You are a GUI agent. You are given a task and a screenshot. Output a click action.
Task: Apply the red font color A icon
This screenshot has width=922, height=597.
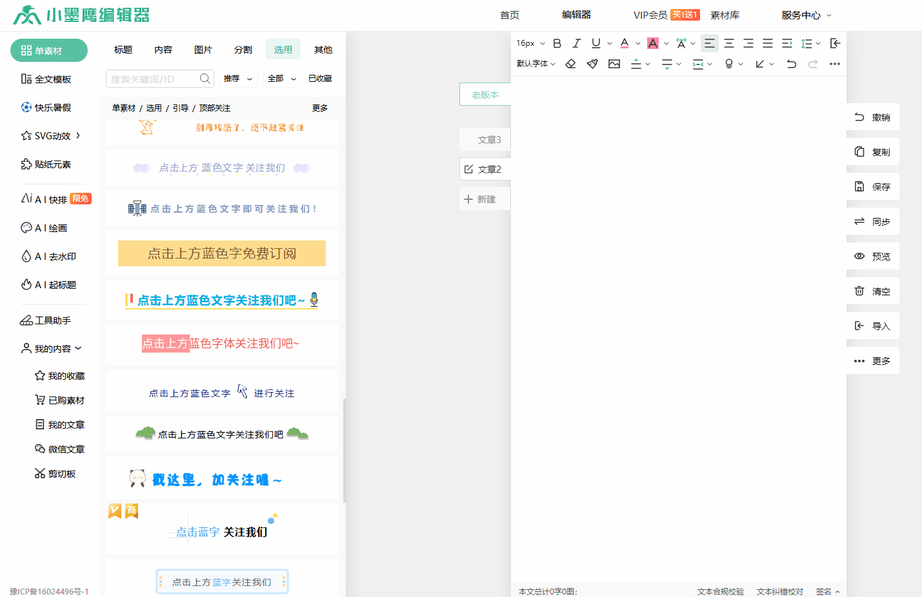point(625,43)
